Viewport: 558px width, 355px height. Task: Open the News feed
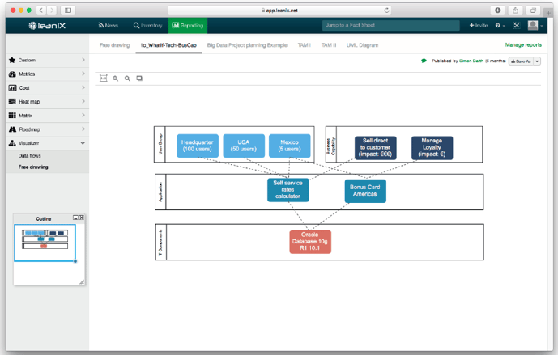pyautogui.click(x=109, y=26)
